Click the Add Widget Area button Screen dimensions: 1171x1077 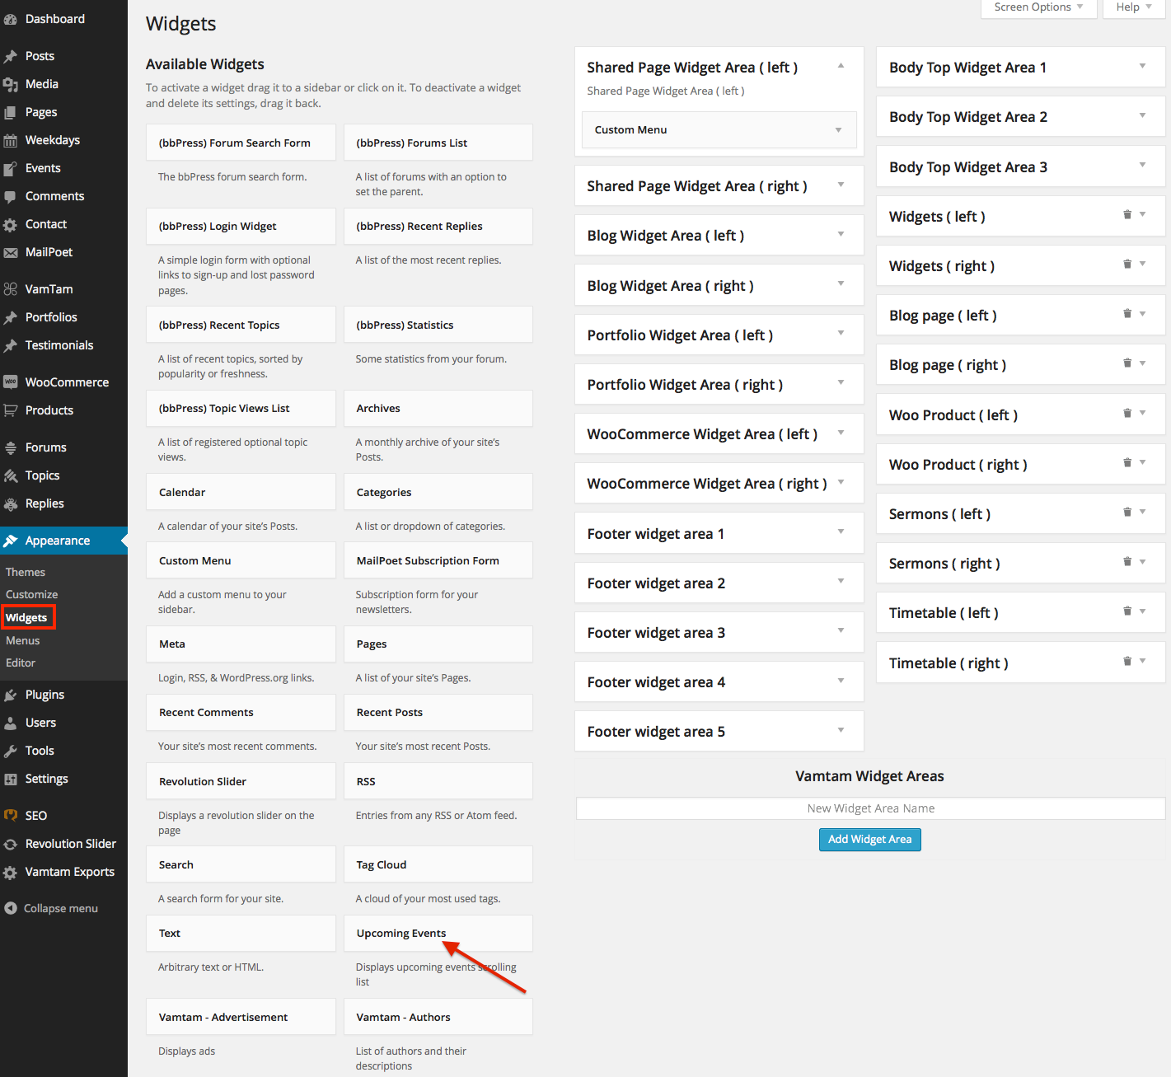click(x=870, y=840)
